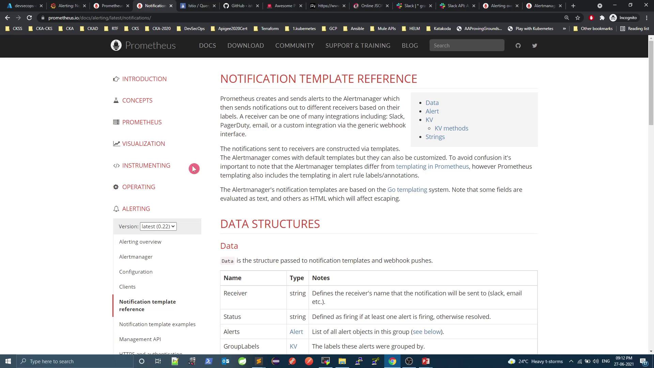Open Prometheus Twitter icon in header
This screenshot has width=654, height=368.
coord(534,46)
